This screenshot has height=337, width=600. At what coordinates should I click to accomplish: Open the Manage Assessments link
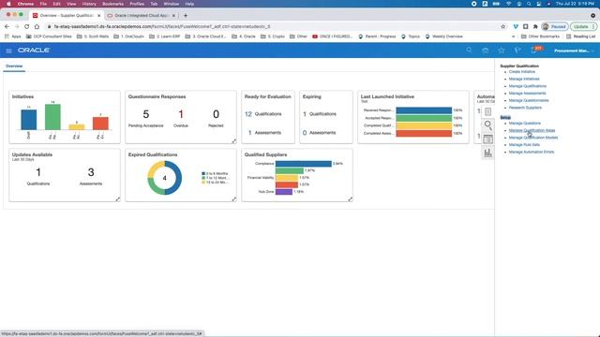coord(527,94)
